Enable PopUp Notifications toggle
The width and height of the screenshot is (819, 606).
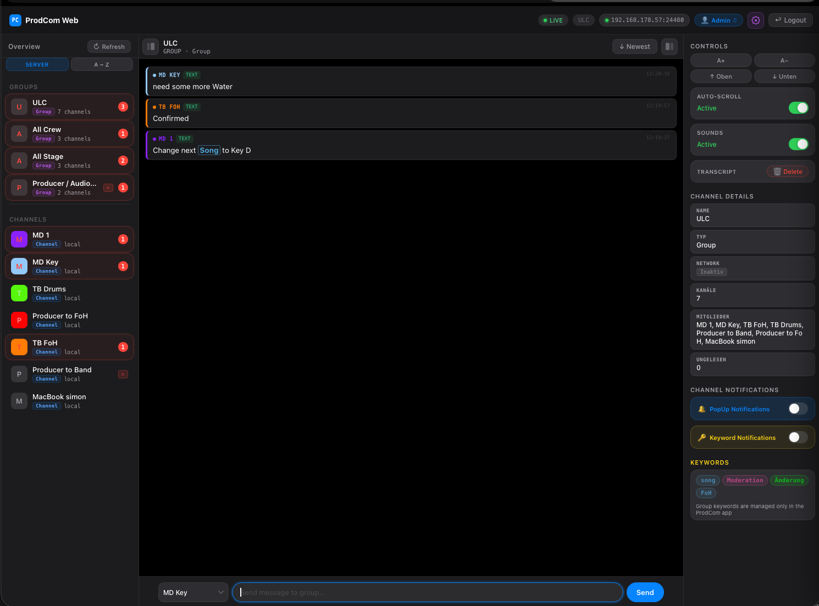coord(798,409)
